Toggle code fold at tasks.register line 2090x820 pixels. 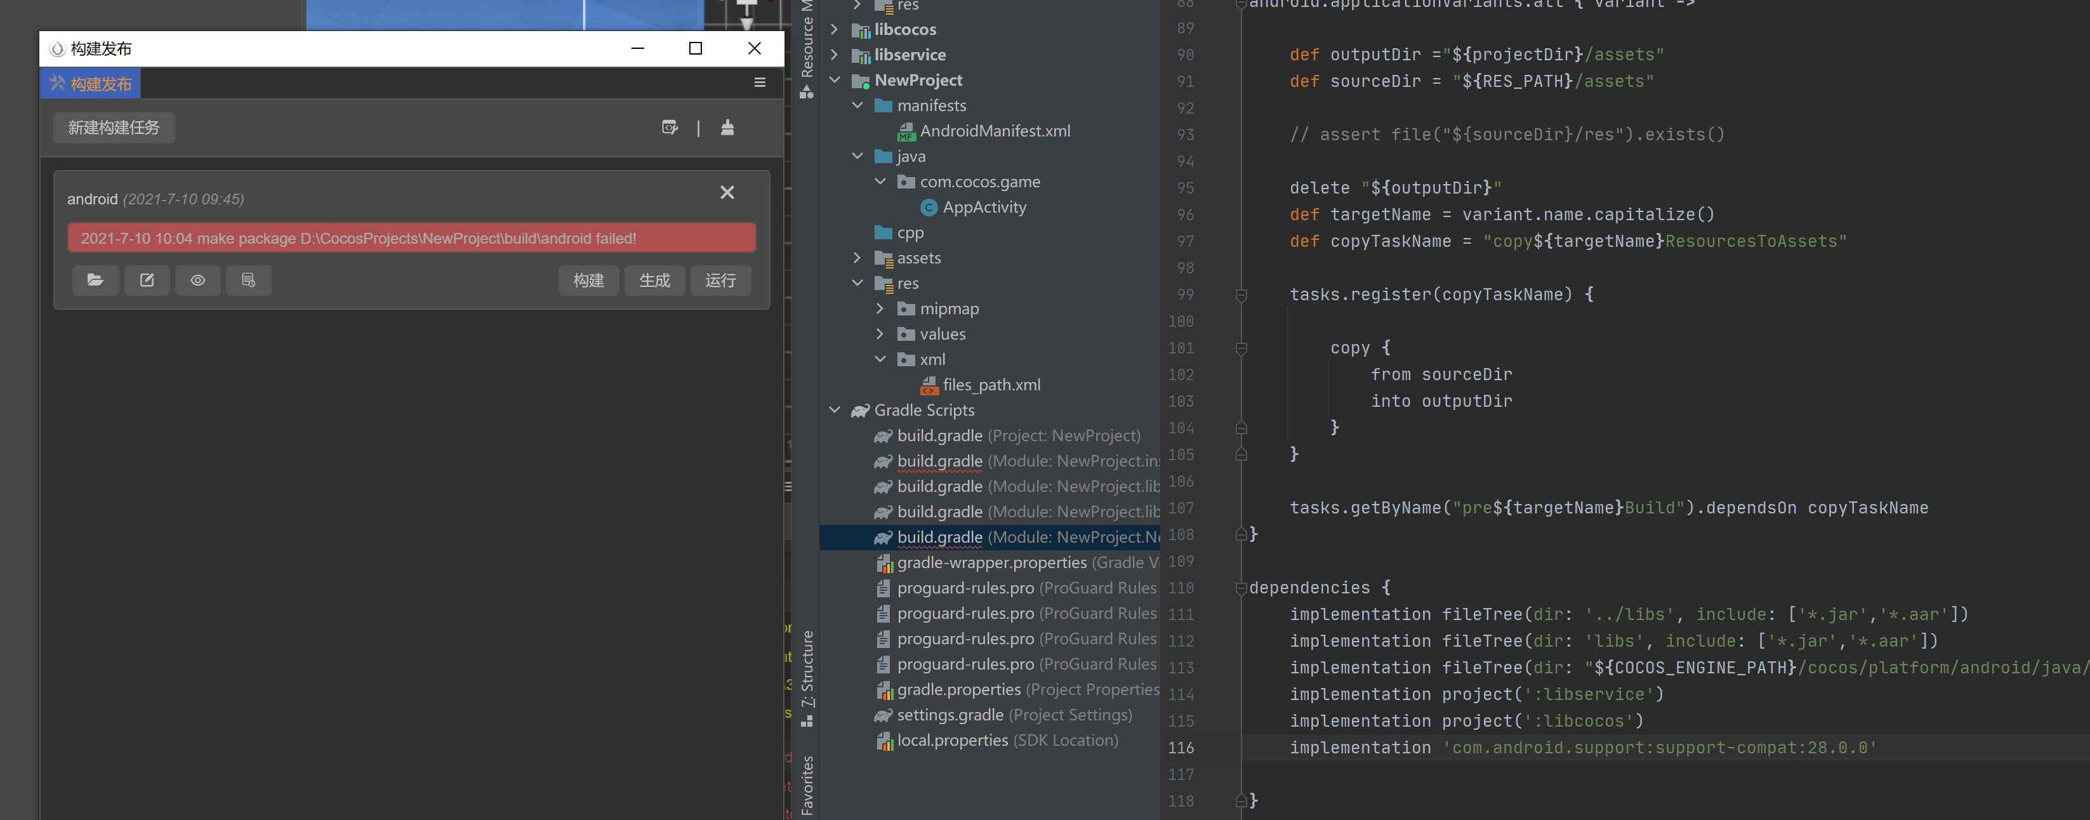1241,295
